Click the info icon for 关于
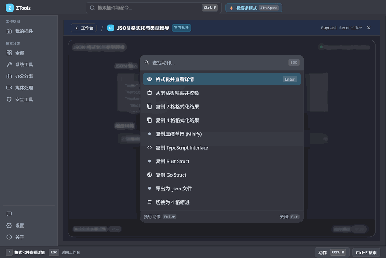This screenshot has width=386, height=258. coord(9,237)
